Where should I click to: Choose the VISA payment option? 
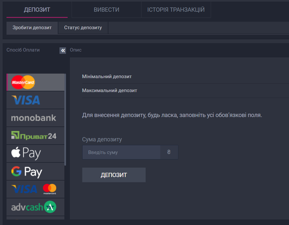click(35, 100)
